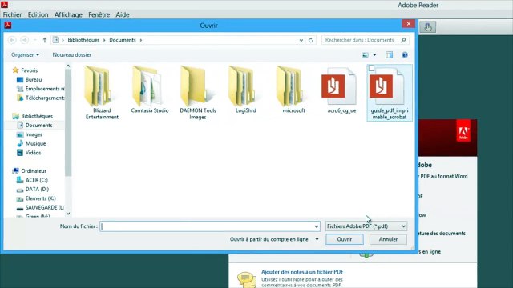Go up one folder level
Viewport: 513px width, 288px height.
45,40
